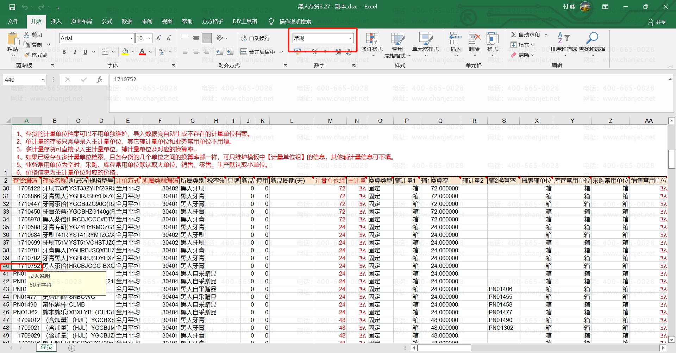Toggle Bold formatting
Screen dimensions: 676x353
coord(64,52)
